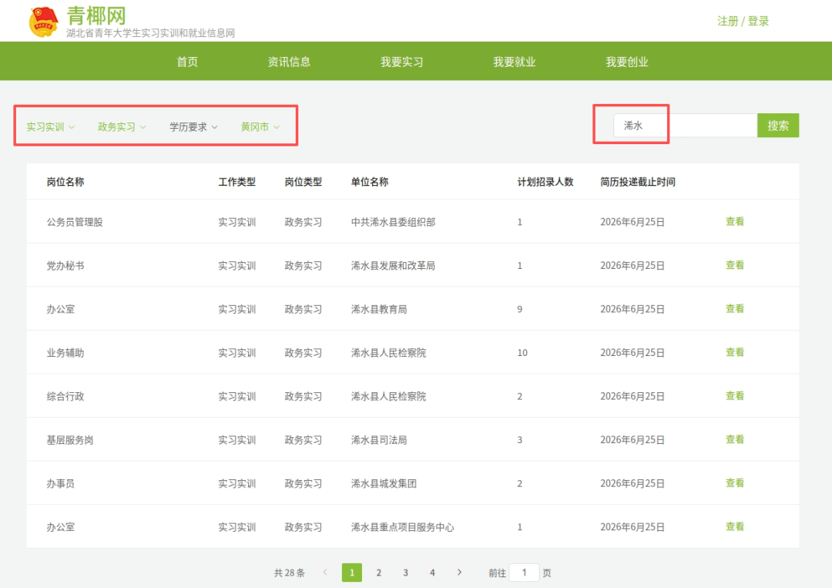
Task: View details for 党办秘书 position
Action: click(735, 265)
